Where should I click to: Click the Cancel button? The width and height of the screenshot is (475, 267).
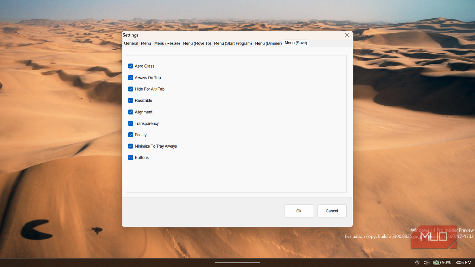pos(332,211)
